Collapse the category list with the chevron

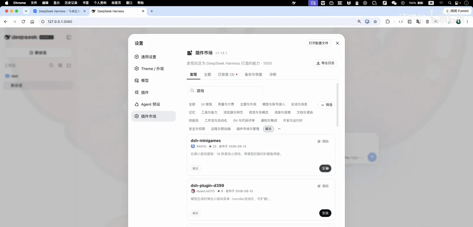click(279, 129)
